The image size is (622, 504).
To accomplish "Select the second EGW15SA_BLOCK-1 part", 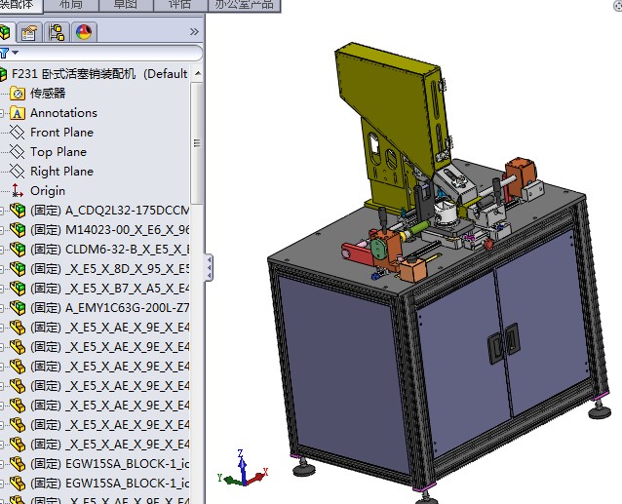I will (109, 483).
